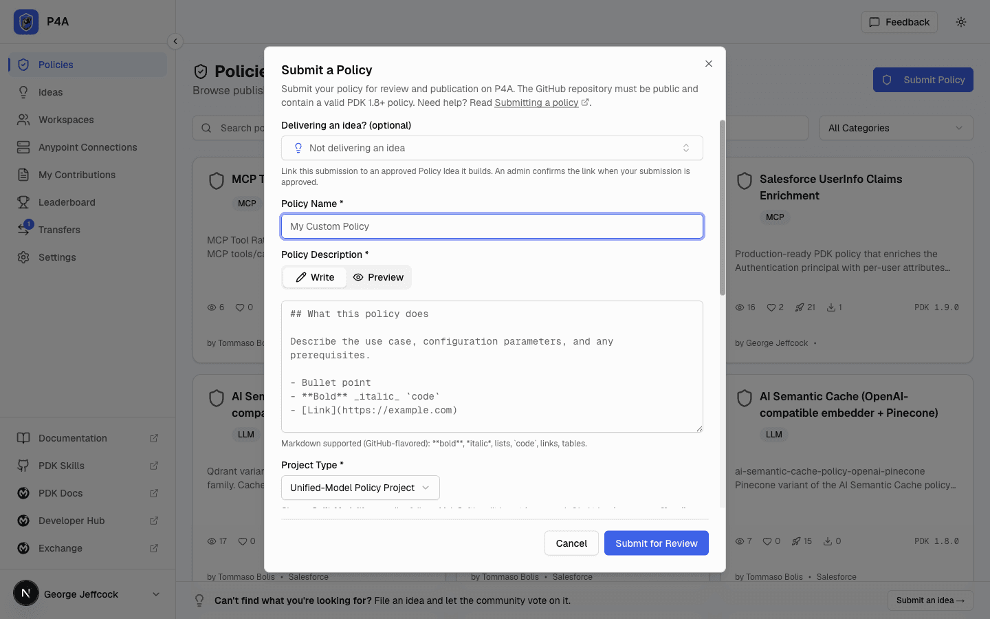Open Workspaces in the sidebar

pyautogui.click(x=87, y=120)
